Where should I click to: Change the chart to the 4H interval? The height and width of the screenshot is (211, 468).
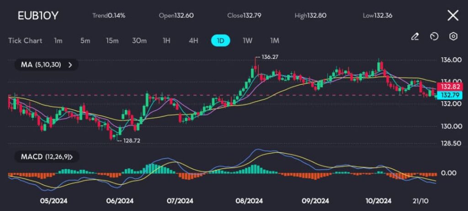(193, 41)
